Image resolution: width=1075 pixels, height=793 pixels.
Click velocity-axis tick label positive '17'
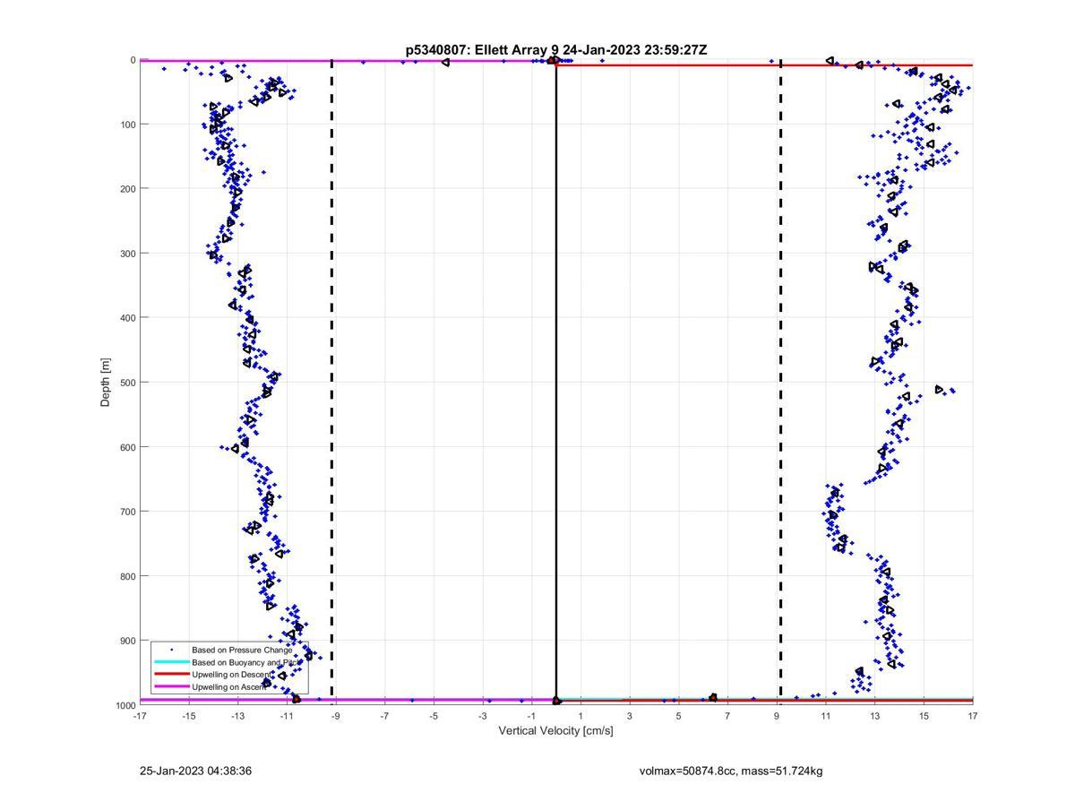click(973, 716)
